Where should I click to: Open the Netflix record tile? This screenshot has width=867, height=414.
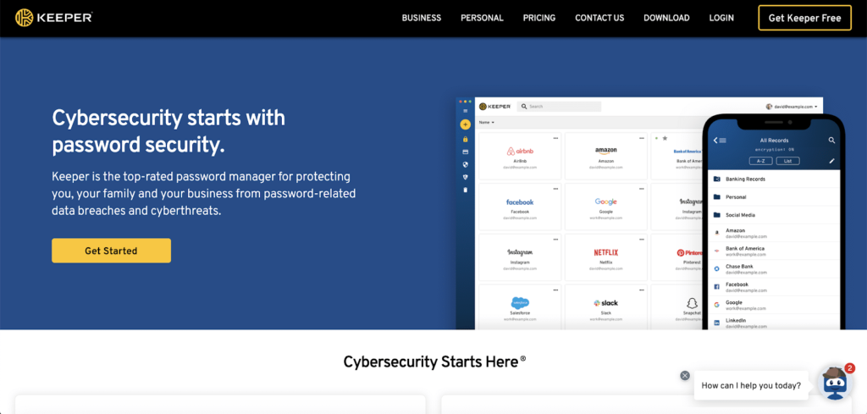coord(605,257)
